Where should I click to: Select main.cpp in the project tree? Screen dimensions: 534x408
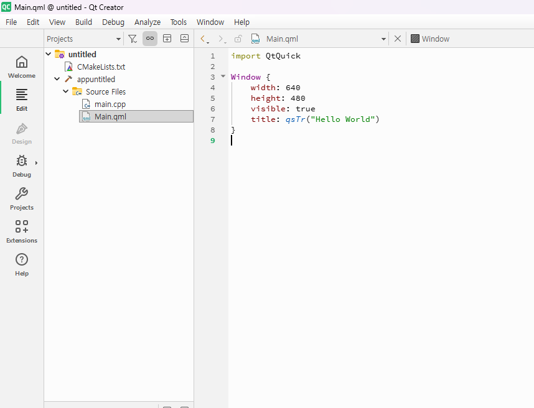(110, 104)
